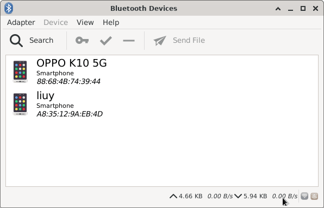Click the OPPO K10 5G smartphone icon
324x208 pixels.
pyautogui.click(x=20, y=71)
